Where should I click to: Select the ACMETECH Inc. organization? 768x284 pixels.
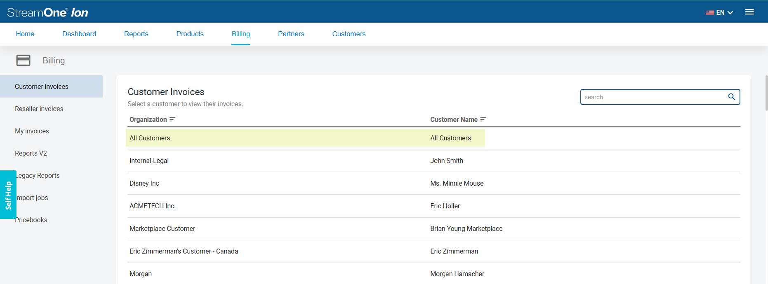pyautogui.click(x=153, y=206)
